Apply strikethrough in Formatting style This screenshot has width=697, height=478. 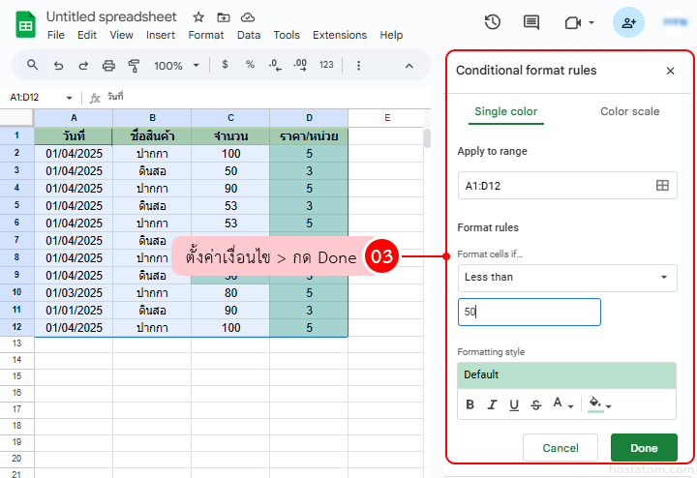pos(536,404)
